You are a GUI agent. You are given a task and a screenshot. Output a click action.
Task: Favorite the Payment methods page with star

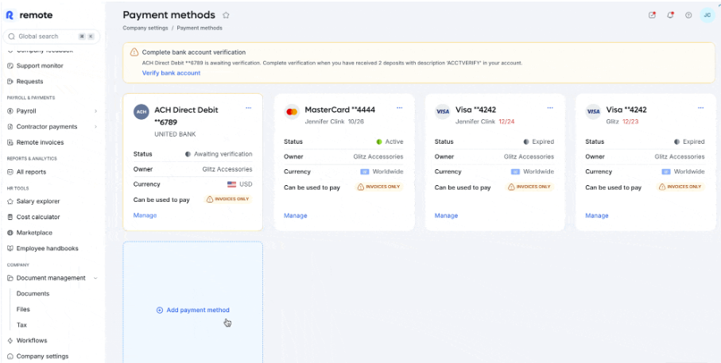(226, 15)
